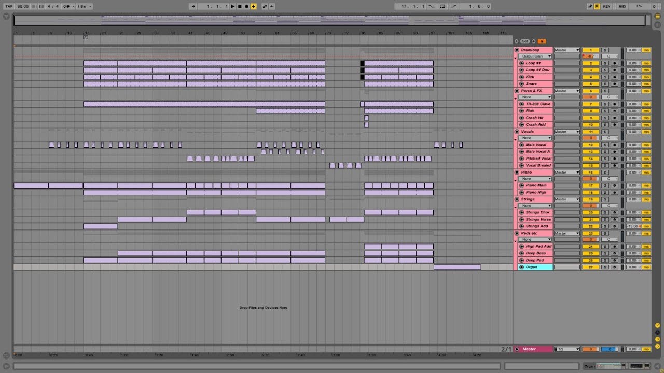
Task: Collapse the Drumloop group track
Action: coord(517,50)
